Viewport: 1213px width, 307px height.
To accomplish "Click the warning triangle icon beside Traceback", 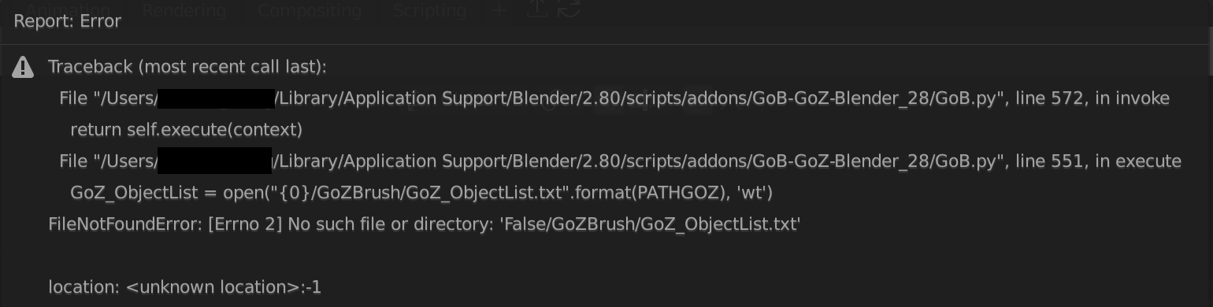I will (x=23, y=68).
